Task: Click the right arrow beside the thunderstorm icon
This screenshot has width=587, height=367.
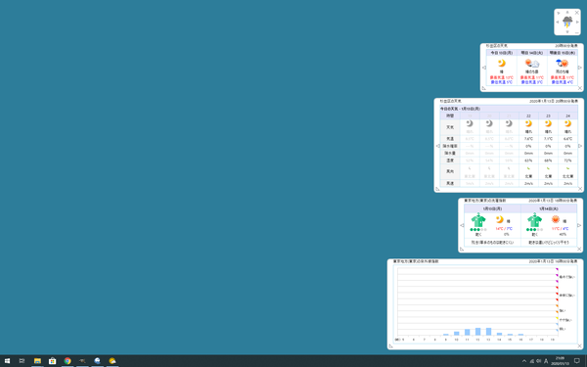Action: tap(577, 23)
